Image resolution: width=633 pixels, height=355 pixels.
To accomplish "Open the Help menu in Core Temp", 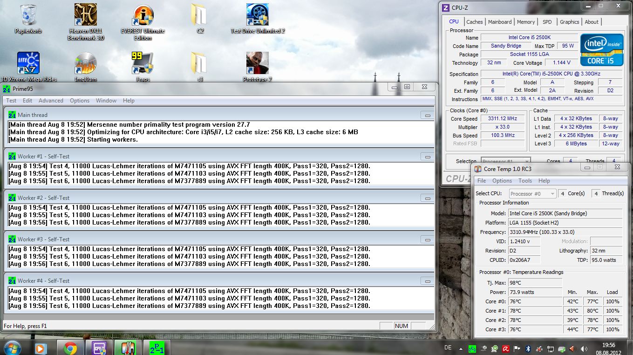I will (x=544, y=181).
